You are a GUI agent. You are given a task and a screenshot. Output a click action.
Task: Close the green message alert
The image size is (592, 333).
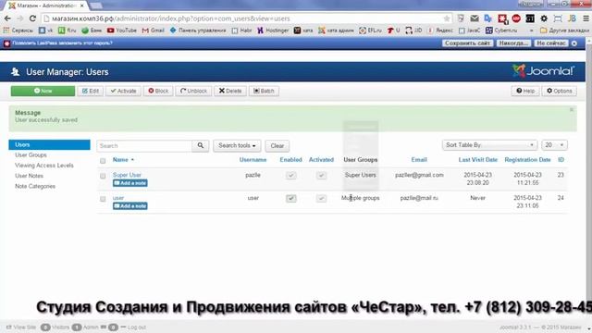click(572, 109)
